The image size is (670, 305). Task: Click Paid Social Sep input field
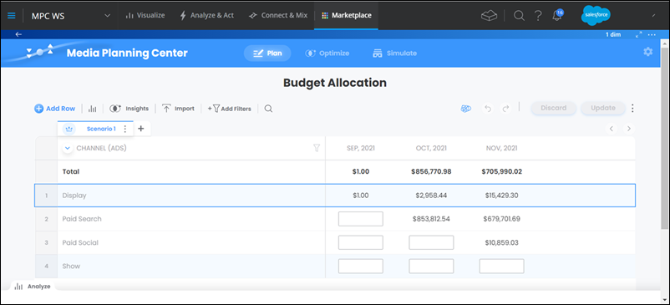361,242
